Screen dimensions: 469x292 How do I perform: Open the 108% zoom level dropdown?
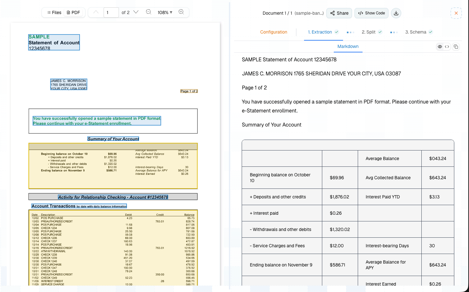(165, 12)
